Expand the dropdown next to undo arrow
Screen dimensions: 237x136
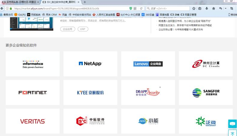click(226, 8)
